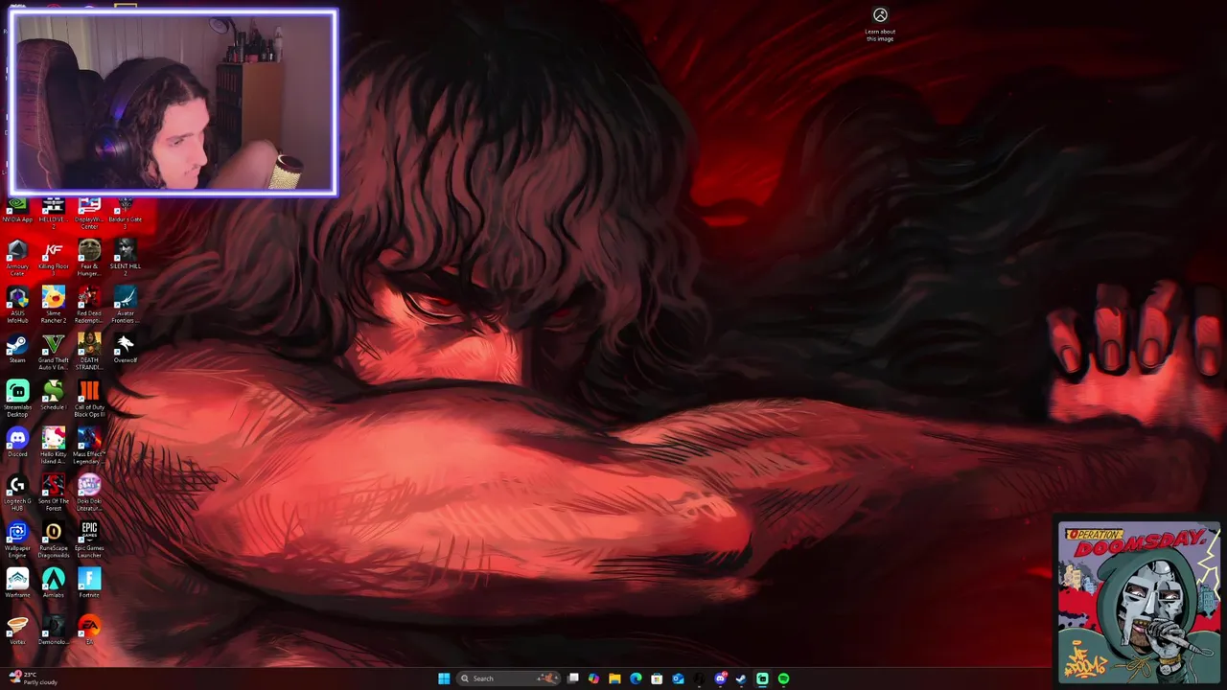Select the Demonologist desktop shortcut
The width and height of the screenshot is (1227, 690).
click(53, 630)
